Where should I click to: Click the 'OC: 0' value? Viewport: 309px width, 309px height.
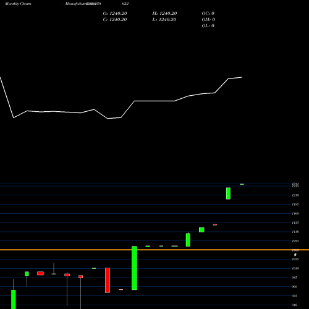click(x=208, y=13)
